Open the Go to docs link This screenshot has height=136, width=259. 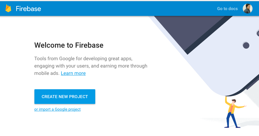coord(227,9)
